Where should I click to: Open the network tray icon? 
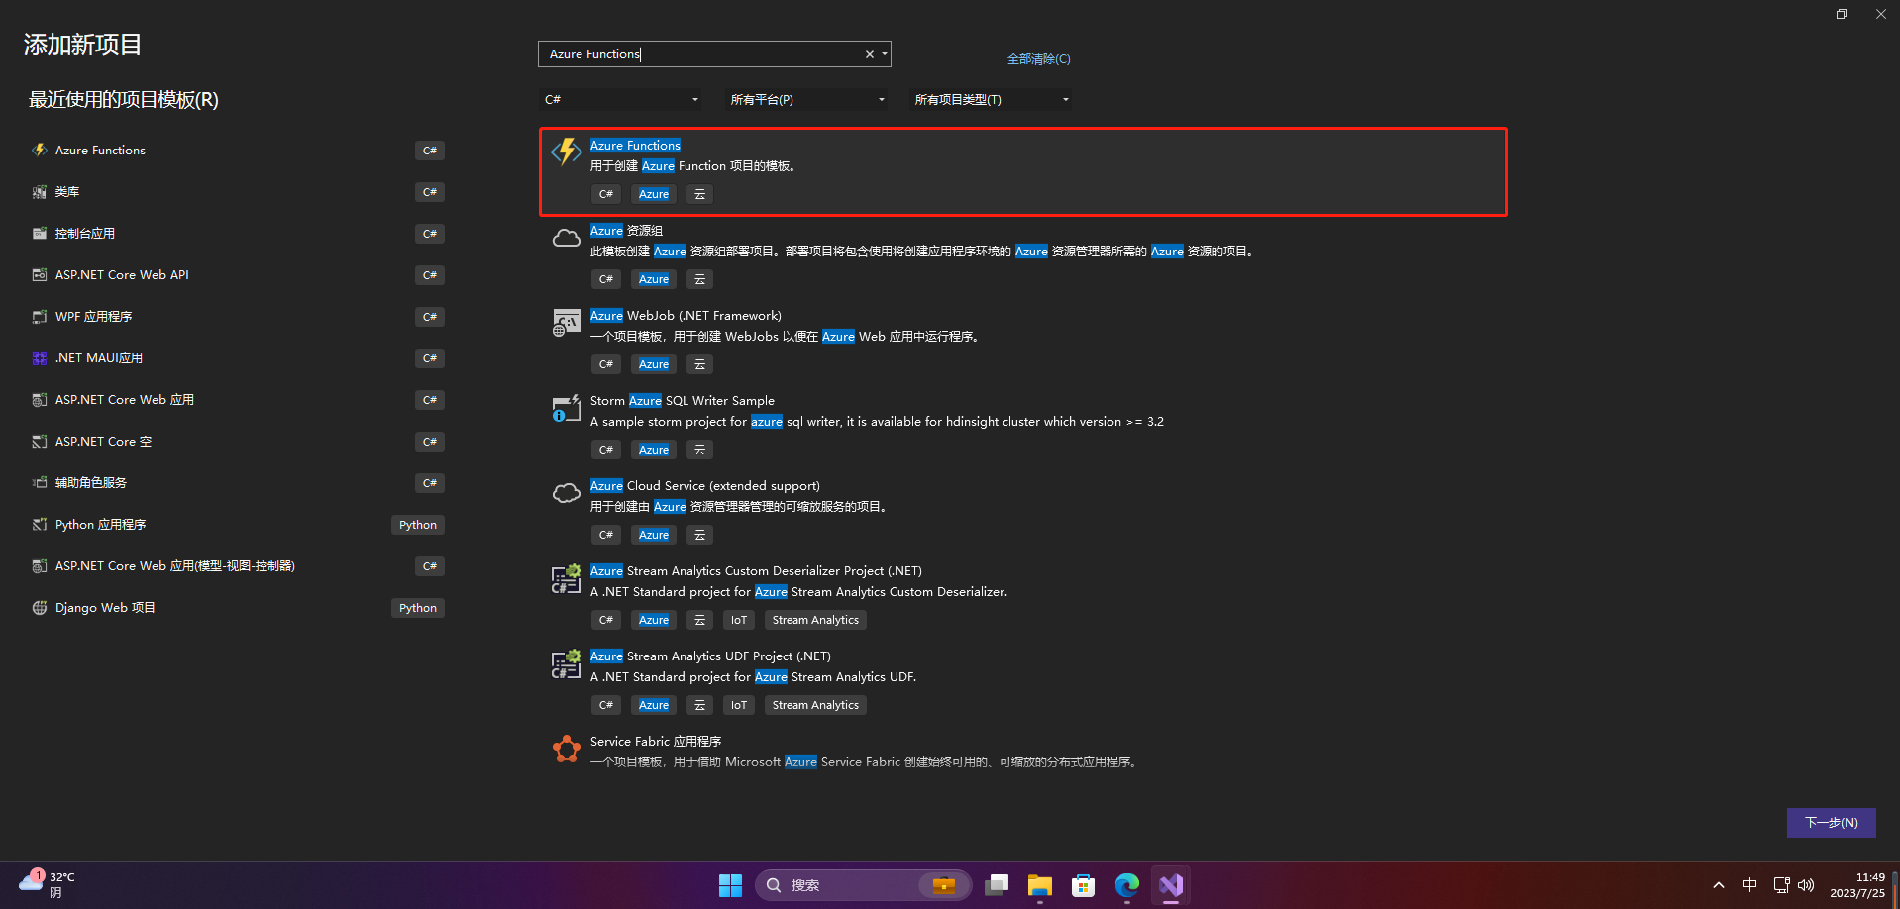(1781, 885)
